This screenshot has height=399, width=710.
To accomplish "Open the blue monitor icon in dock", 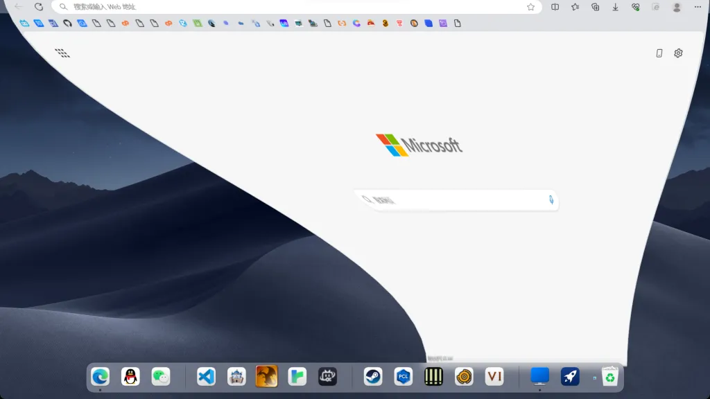I will 539,376.
